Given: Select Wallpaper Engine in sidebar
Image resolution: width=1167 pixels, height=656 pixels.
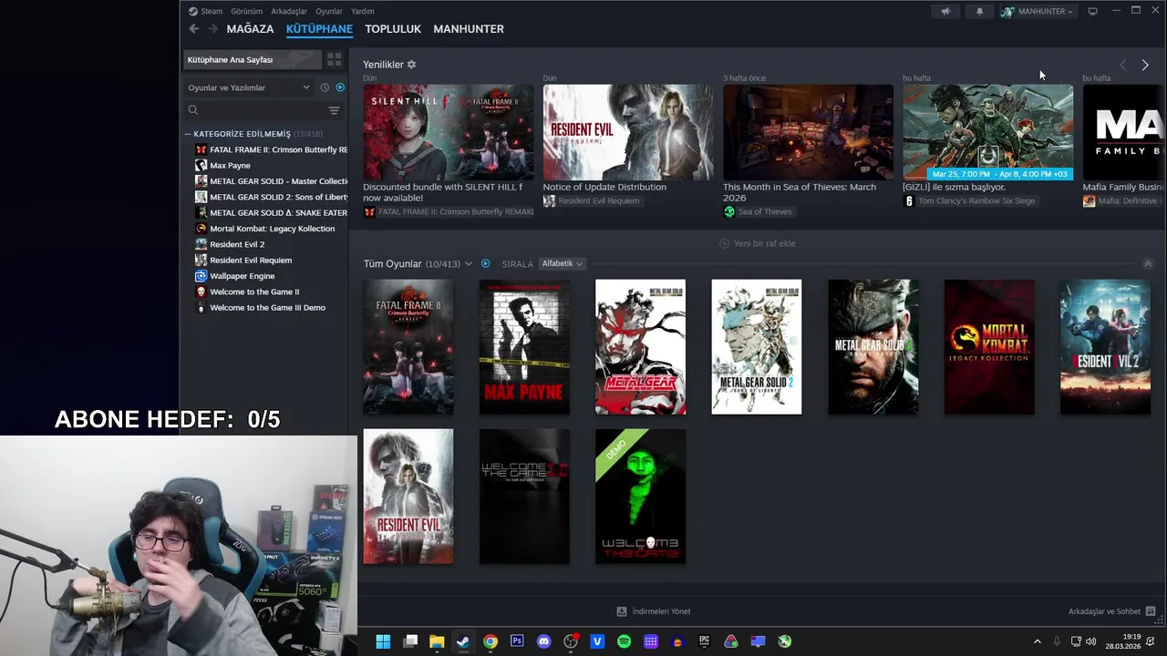Looking at the screenshot, I should coord(272,276).
